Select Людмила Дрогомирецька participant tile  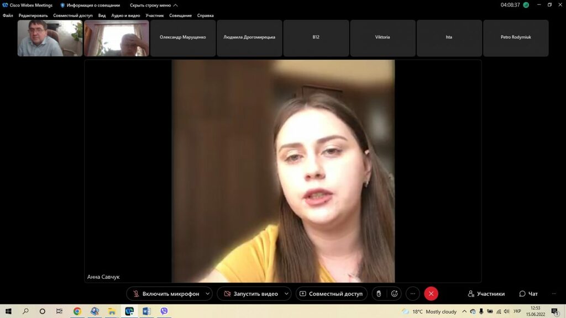point(249,38)
